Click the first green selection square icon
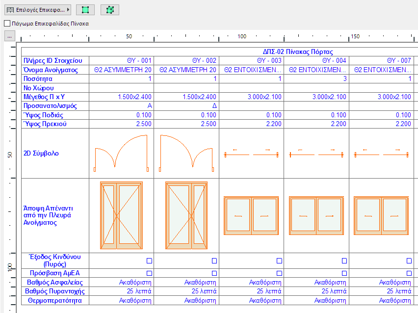Image resolution: width=418 pixels, height=313 pixels. click(84, 9)
